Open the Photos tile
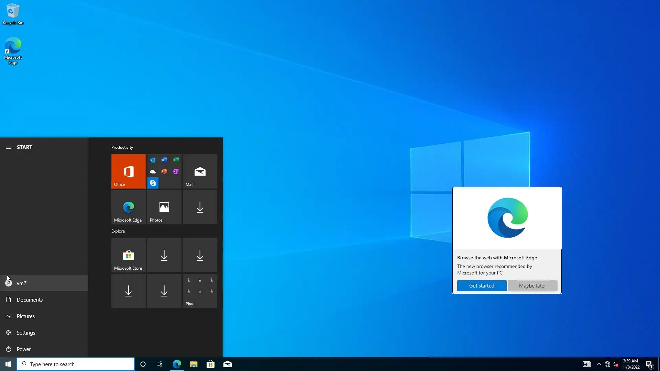This screenshot has width=660, height=371. 164,207
